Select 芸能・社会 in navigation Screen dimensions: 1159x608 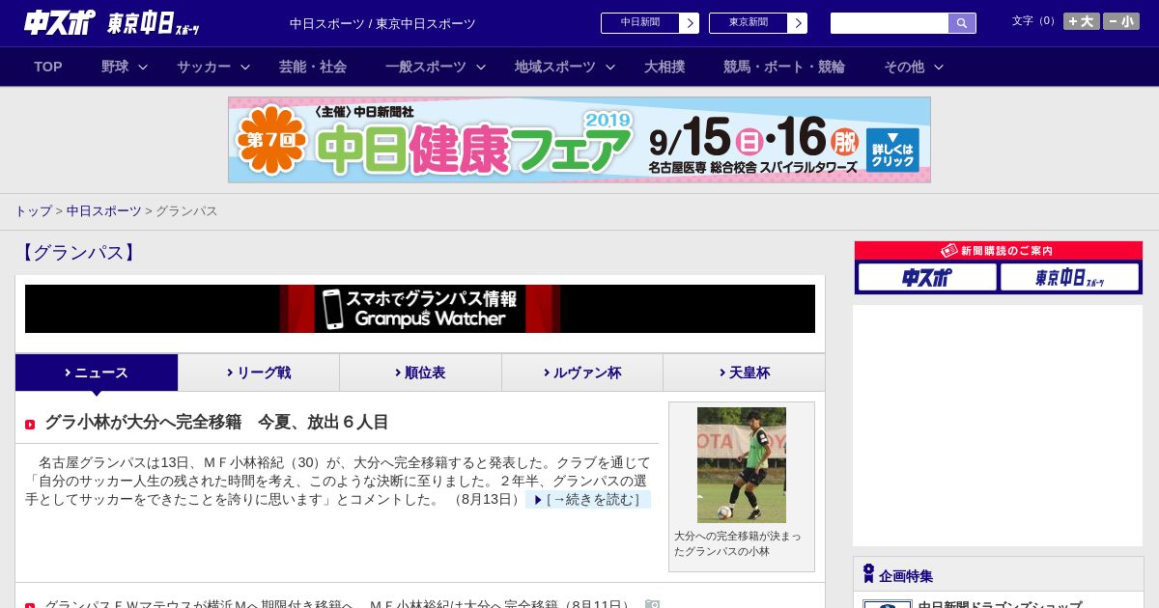(x=313, y=67)
